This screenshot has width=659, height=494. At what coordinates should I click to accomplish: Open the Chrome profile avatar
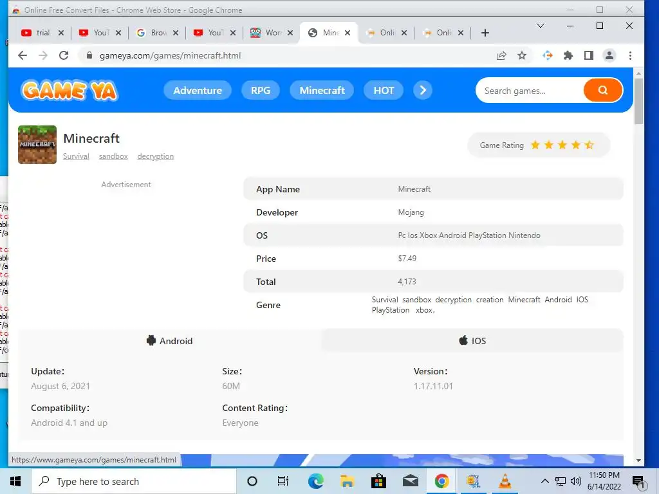point(609,55)
